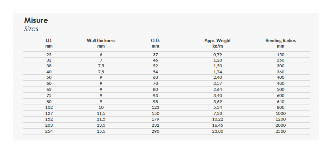
Task: Click the O.D. value 290
Action: 155,131
